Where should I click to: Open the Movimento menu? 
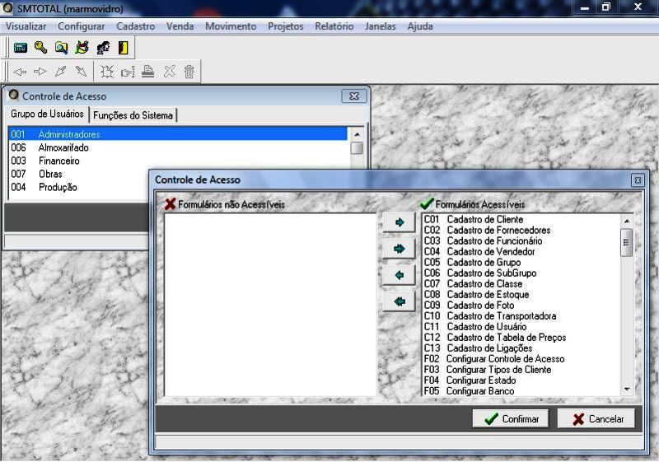pos(231,26)
